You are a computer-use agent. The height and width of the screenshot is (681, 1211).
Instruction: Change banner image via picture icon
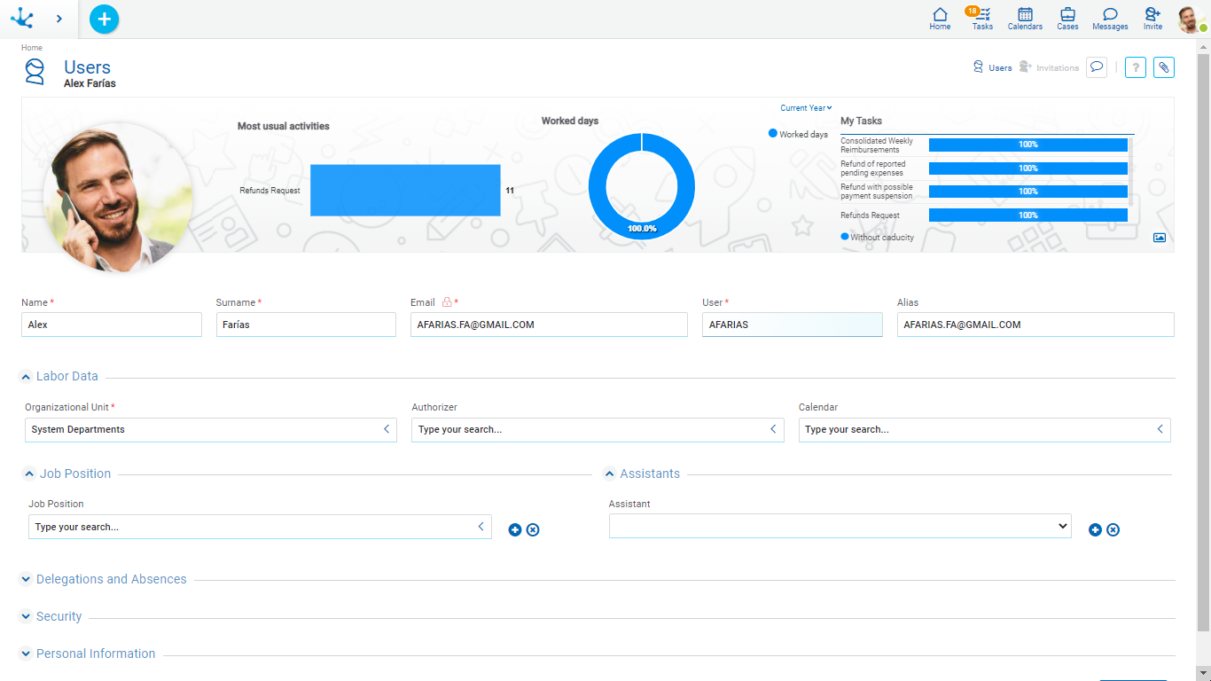[x=1159, y=238]
